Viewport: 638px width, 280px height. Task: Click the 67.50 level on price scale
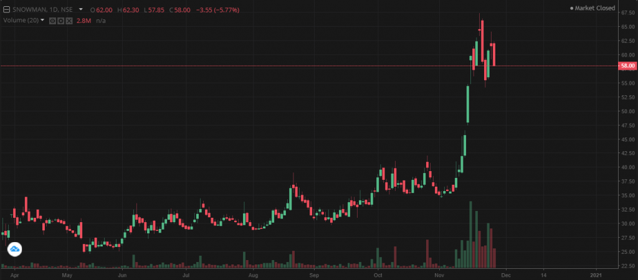coord(626,12)
